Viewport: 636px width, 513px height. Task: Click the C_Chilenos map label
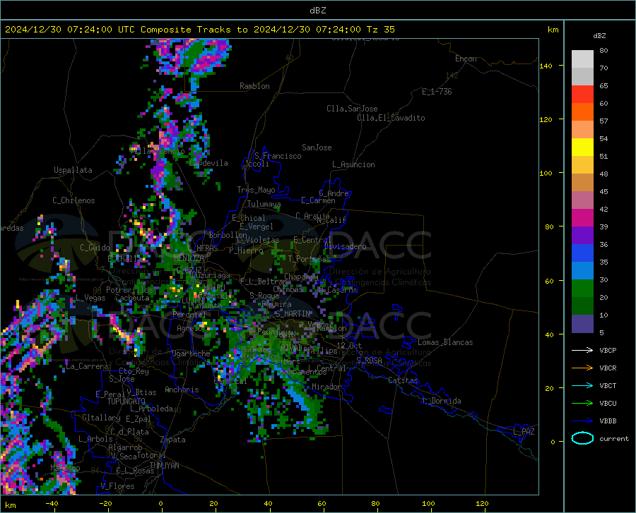[73, 200]
